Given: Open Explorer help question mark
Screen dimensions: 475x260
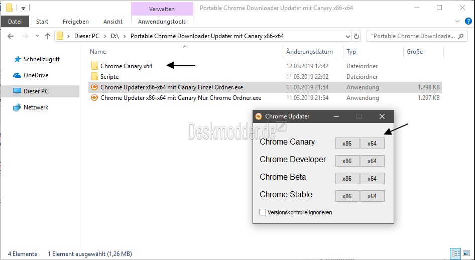Looking at the screenshot, I should [x=468, y=21].
